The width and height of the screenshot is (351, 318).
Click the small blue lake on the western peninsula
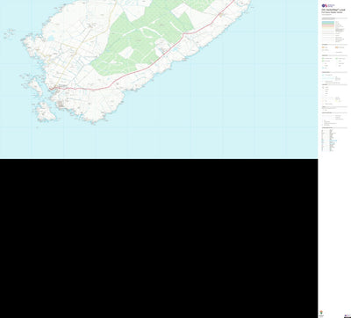pos(51,39)
